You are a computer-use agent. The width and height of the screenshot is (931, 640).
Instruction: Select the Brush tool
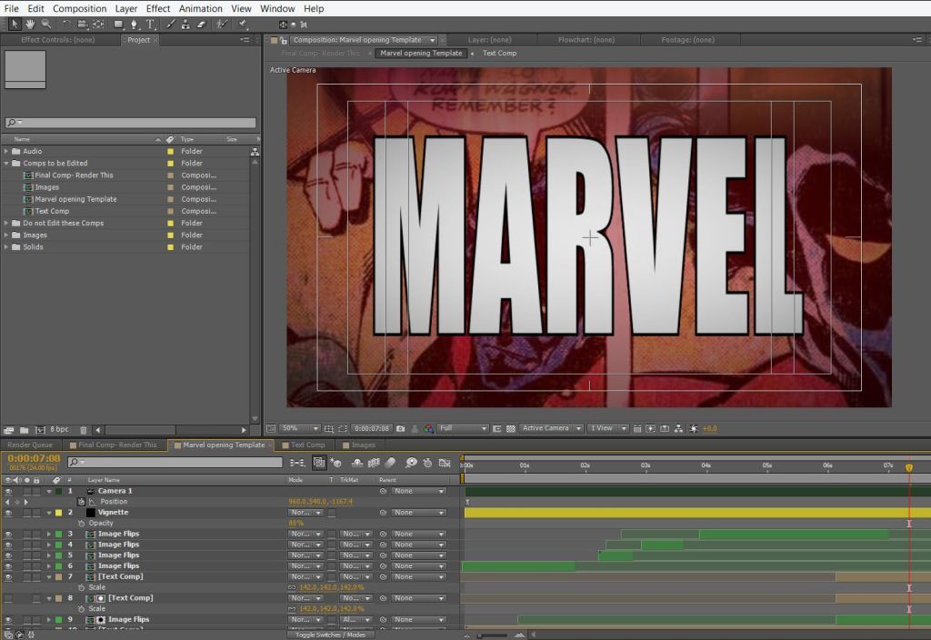[170, 25]
